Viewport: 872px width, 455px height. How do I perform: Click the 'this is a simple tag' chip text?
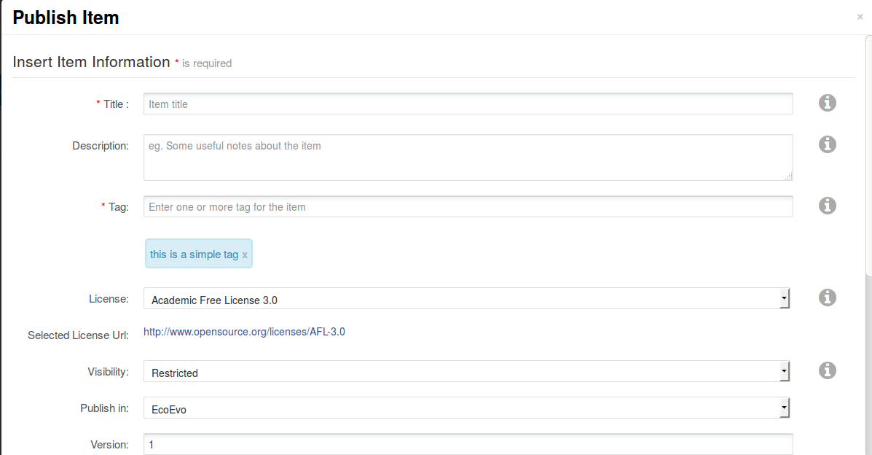(194, 254)
